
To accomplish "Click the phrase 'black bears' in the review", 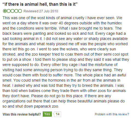I will 12,33.
